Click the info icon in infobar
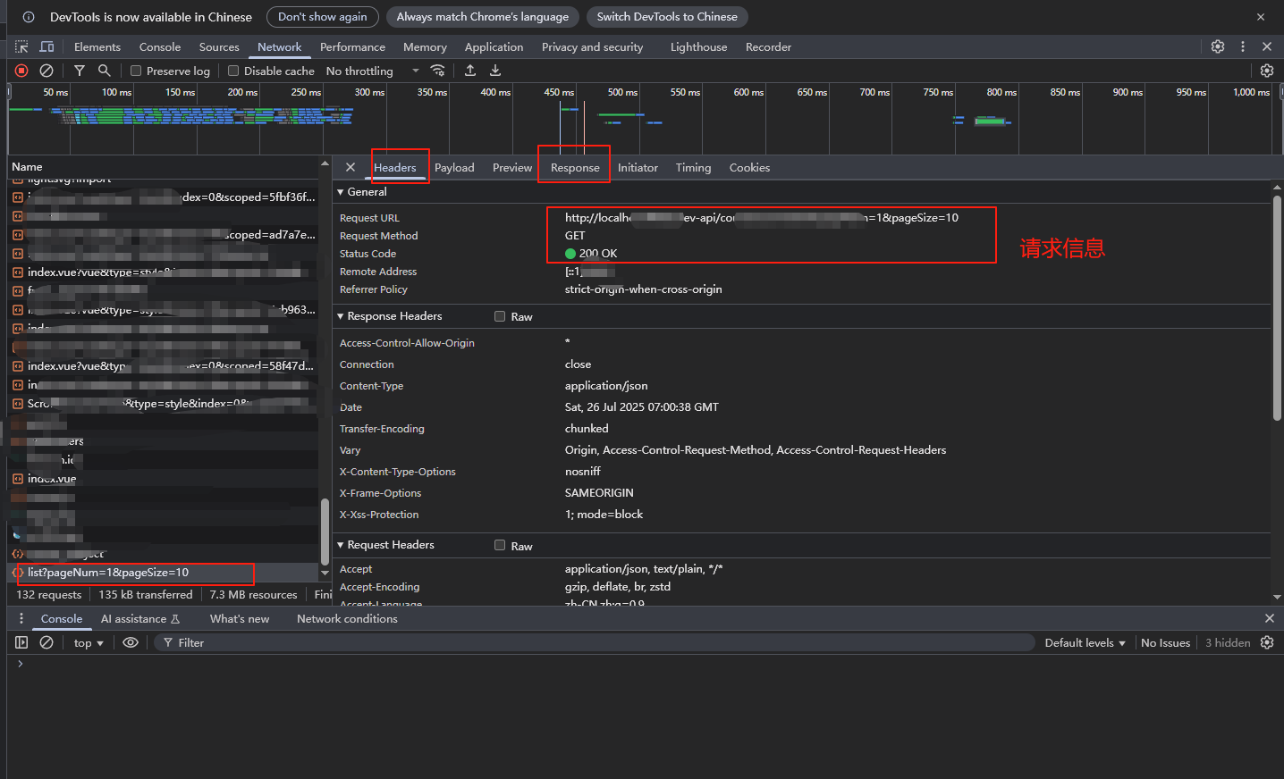This screenshot has width=1284, height=779. click(29, 17)
